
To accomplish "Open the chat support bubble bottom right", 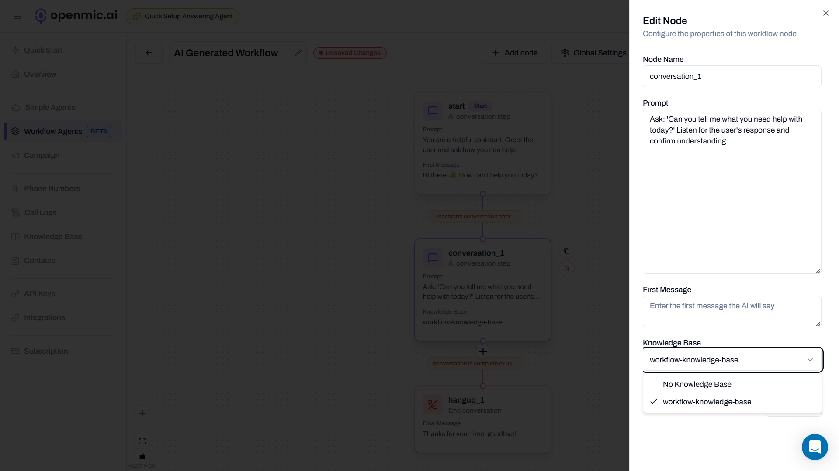I will pyautogui.click(x=815, y=447).
